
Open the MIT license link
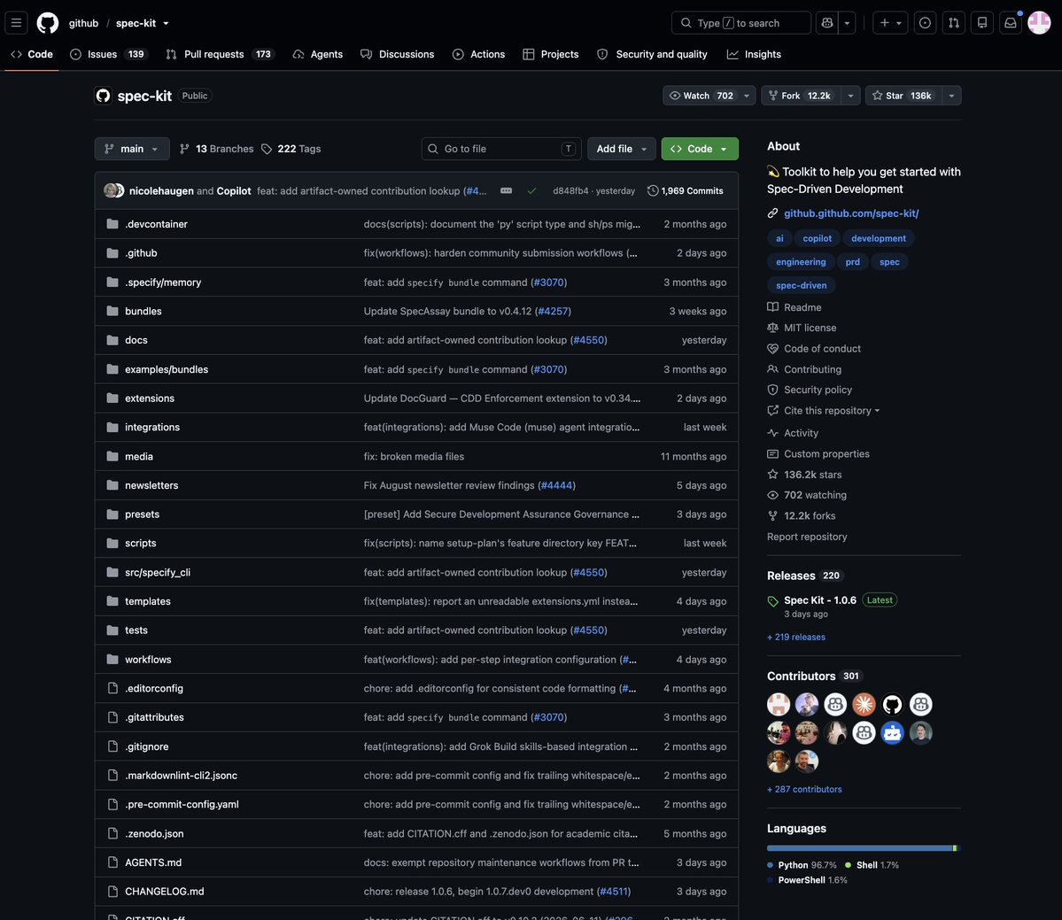(802, 328)
